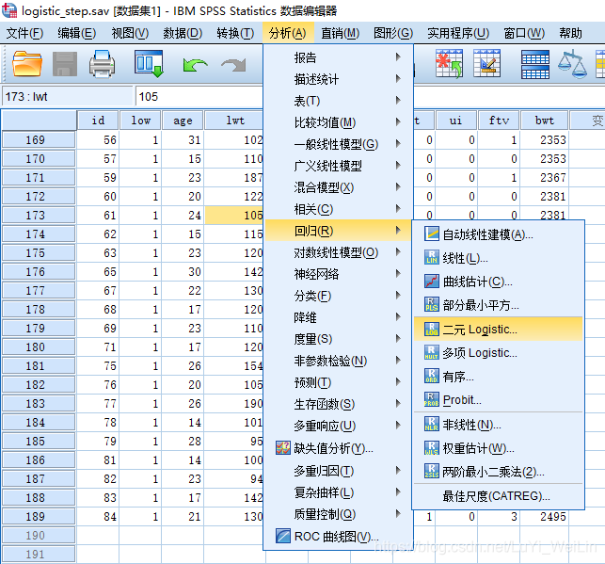Click the icon beside 缺失值分析
The image size is (605, 564).
point(283,448)
